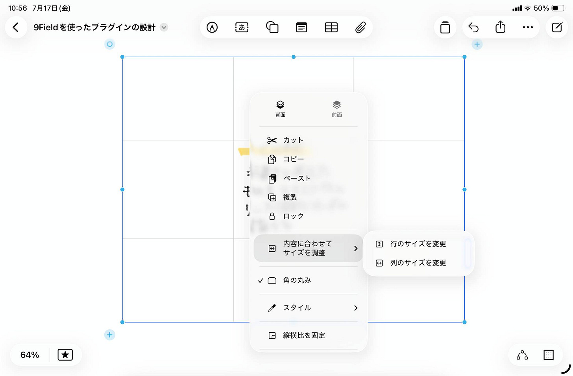Bring to front with 前面
Image resolution: width=573 pixels, height=376 pixels.
tap(337, 109)
